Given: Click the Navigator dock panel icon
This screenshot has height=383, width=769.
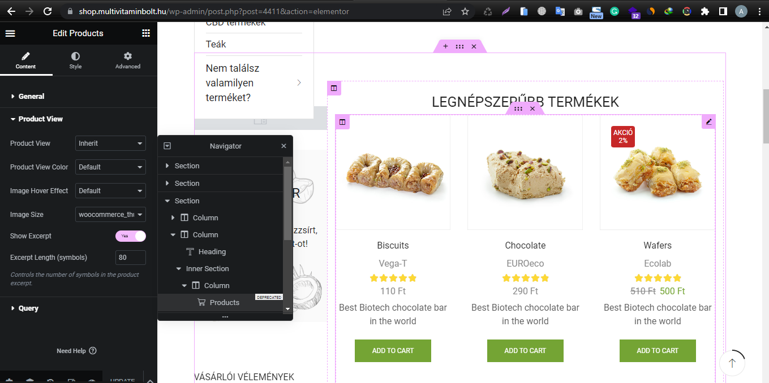Looking at the screenshot, I should pyautogui.click(x=167, y=146).
